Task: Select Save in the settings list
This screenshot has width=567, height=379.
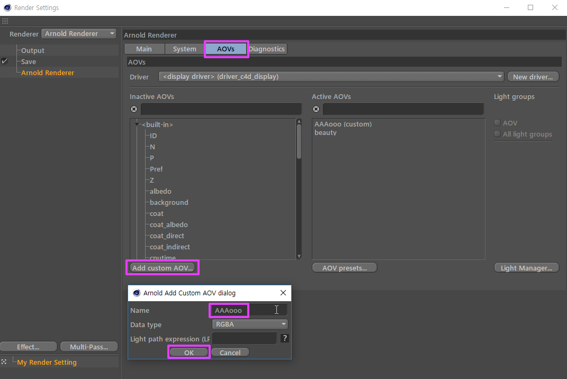Action: (x=29, y=61)
